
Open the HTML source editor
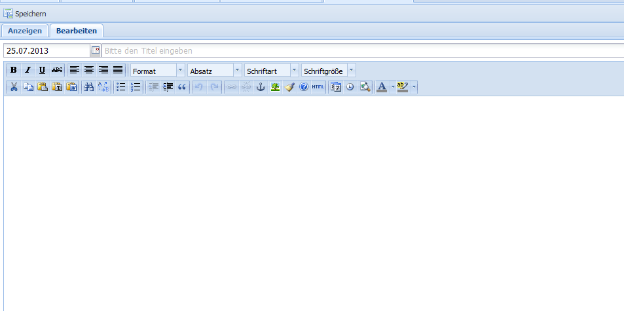(x=318, y=87)
